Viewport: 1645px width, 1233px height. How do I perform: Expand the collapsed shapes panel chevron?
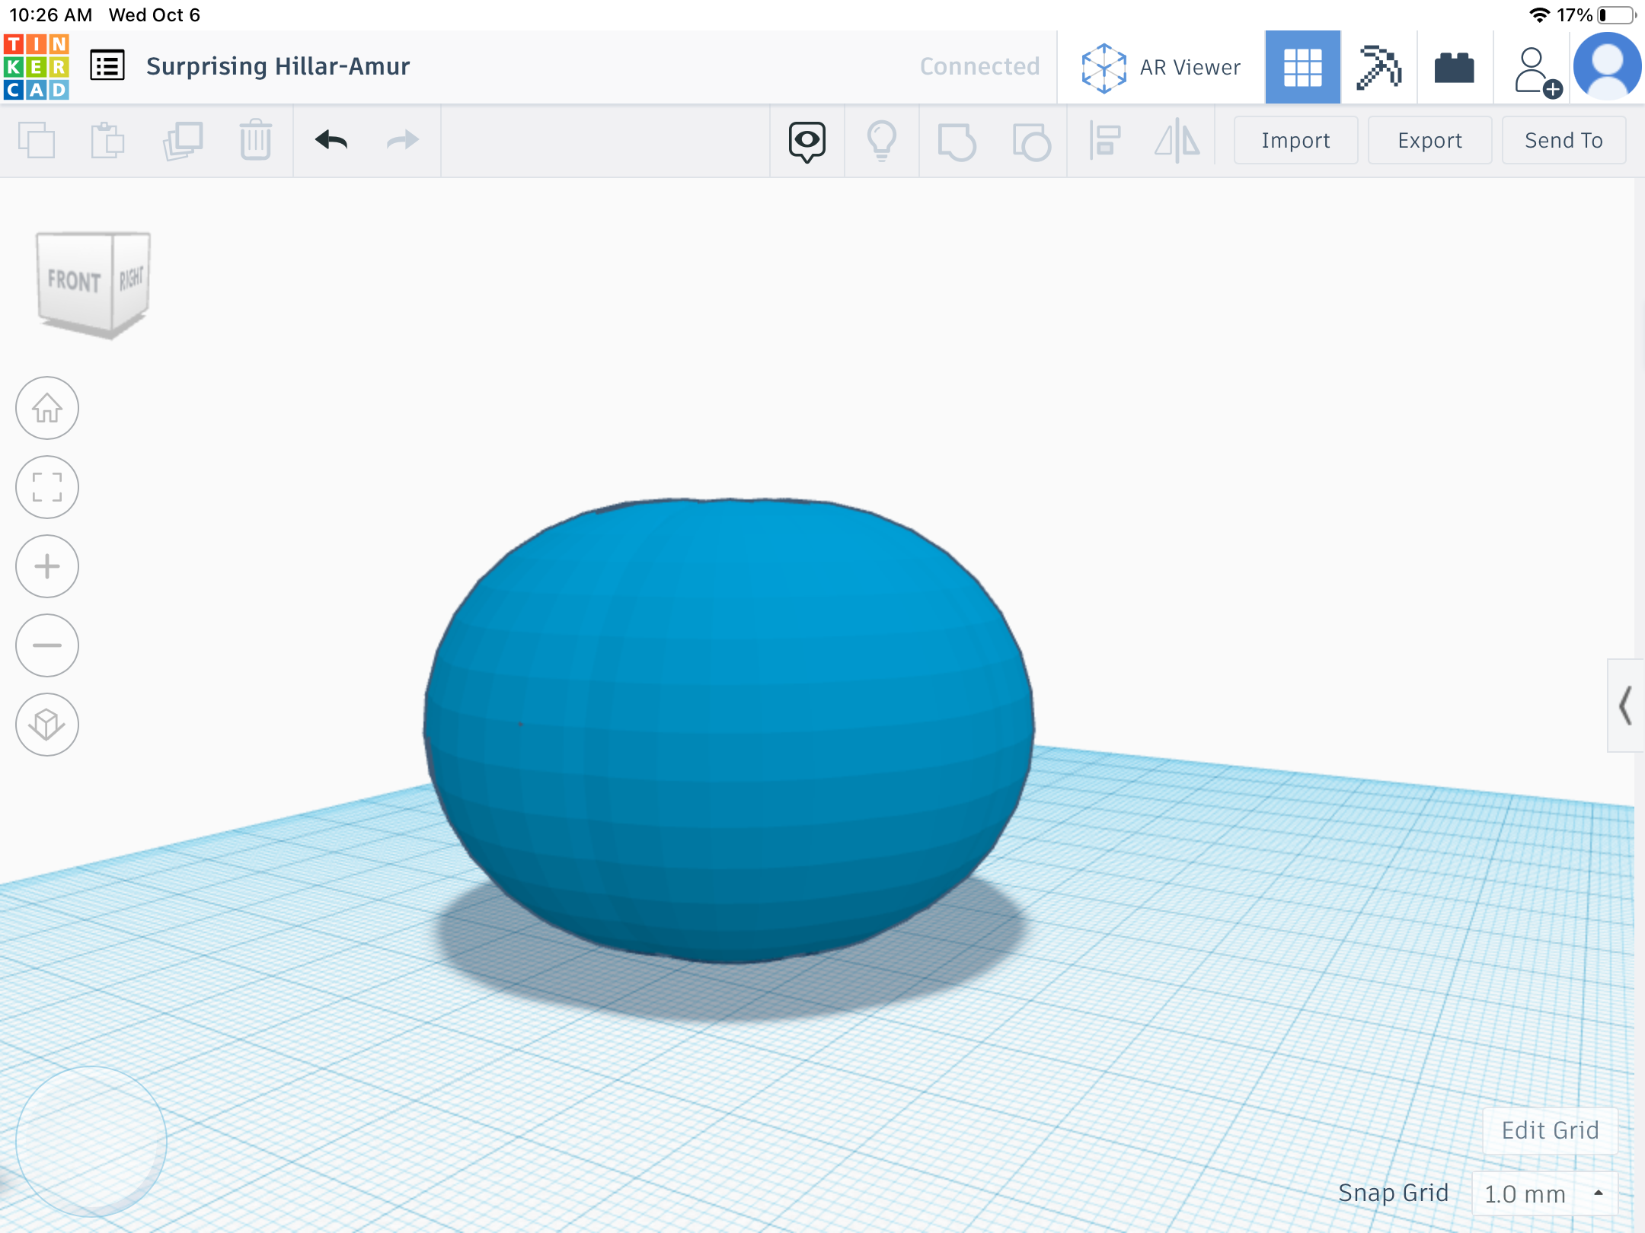[1625, 706]
